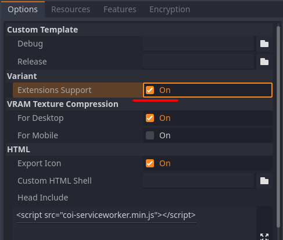The width and height of the screenshot is (283, 240).
Task: Click the Release template path field
Action: click(x=199, y=62)
